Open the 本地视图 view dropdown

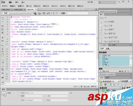tap(126, 81)
